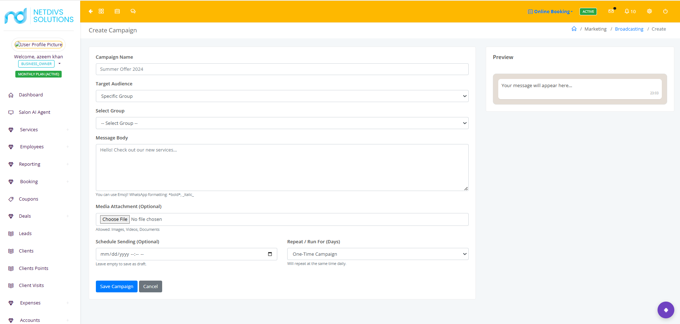Open the chat bubbles icon in header

pyautogui.click(x=133, y=11)
